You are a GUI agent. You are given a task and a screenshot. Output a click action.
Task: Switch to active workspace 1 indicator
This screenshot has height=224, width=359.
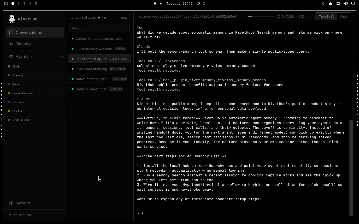click(x=13, y=4)
